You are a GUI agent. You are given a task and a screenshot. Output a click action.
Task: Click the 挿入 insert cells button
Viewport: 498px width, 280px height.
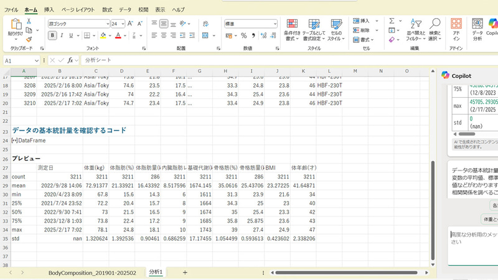point(362,21)
